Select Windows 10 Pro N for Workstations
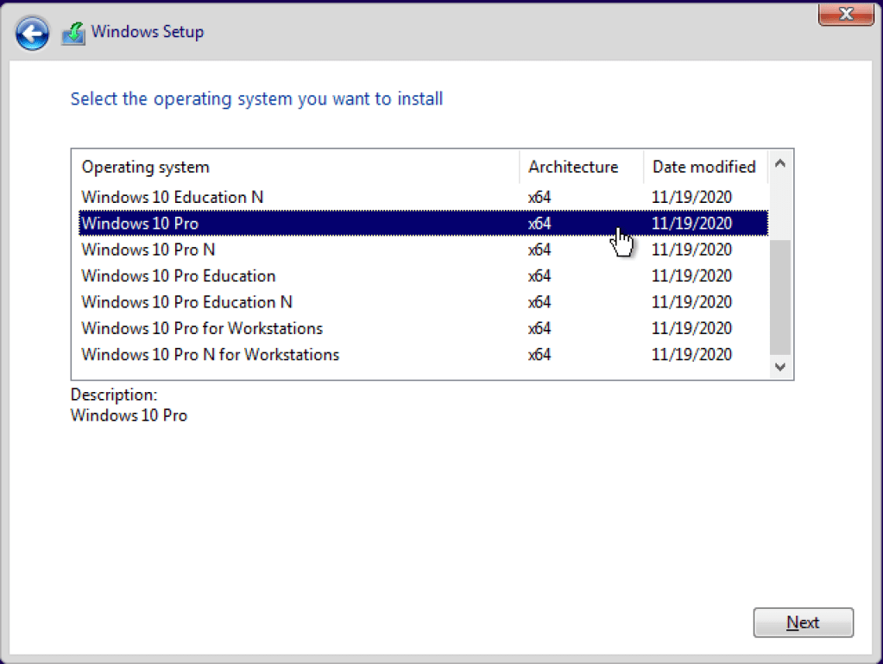 (211, 355)
